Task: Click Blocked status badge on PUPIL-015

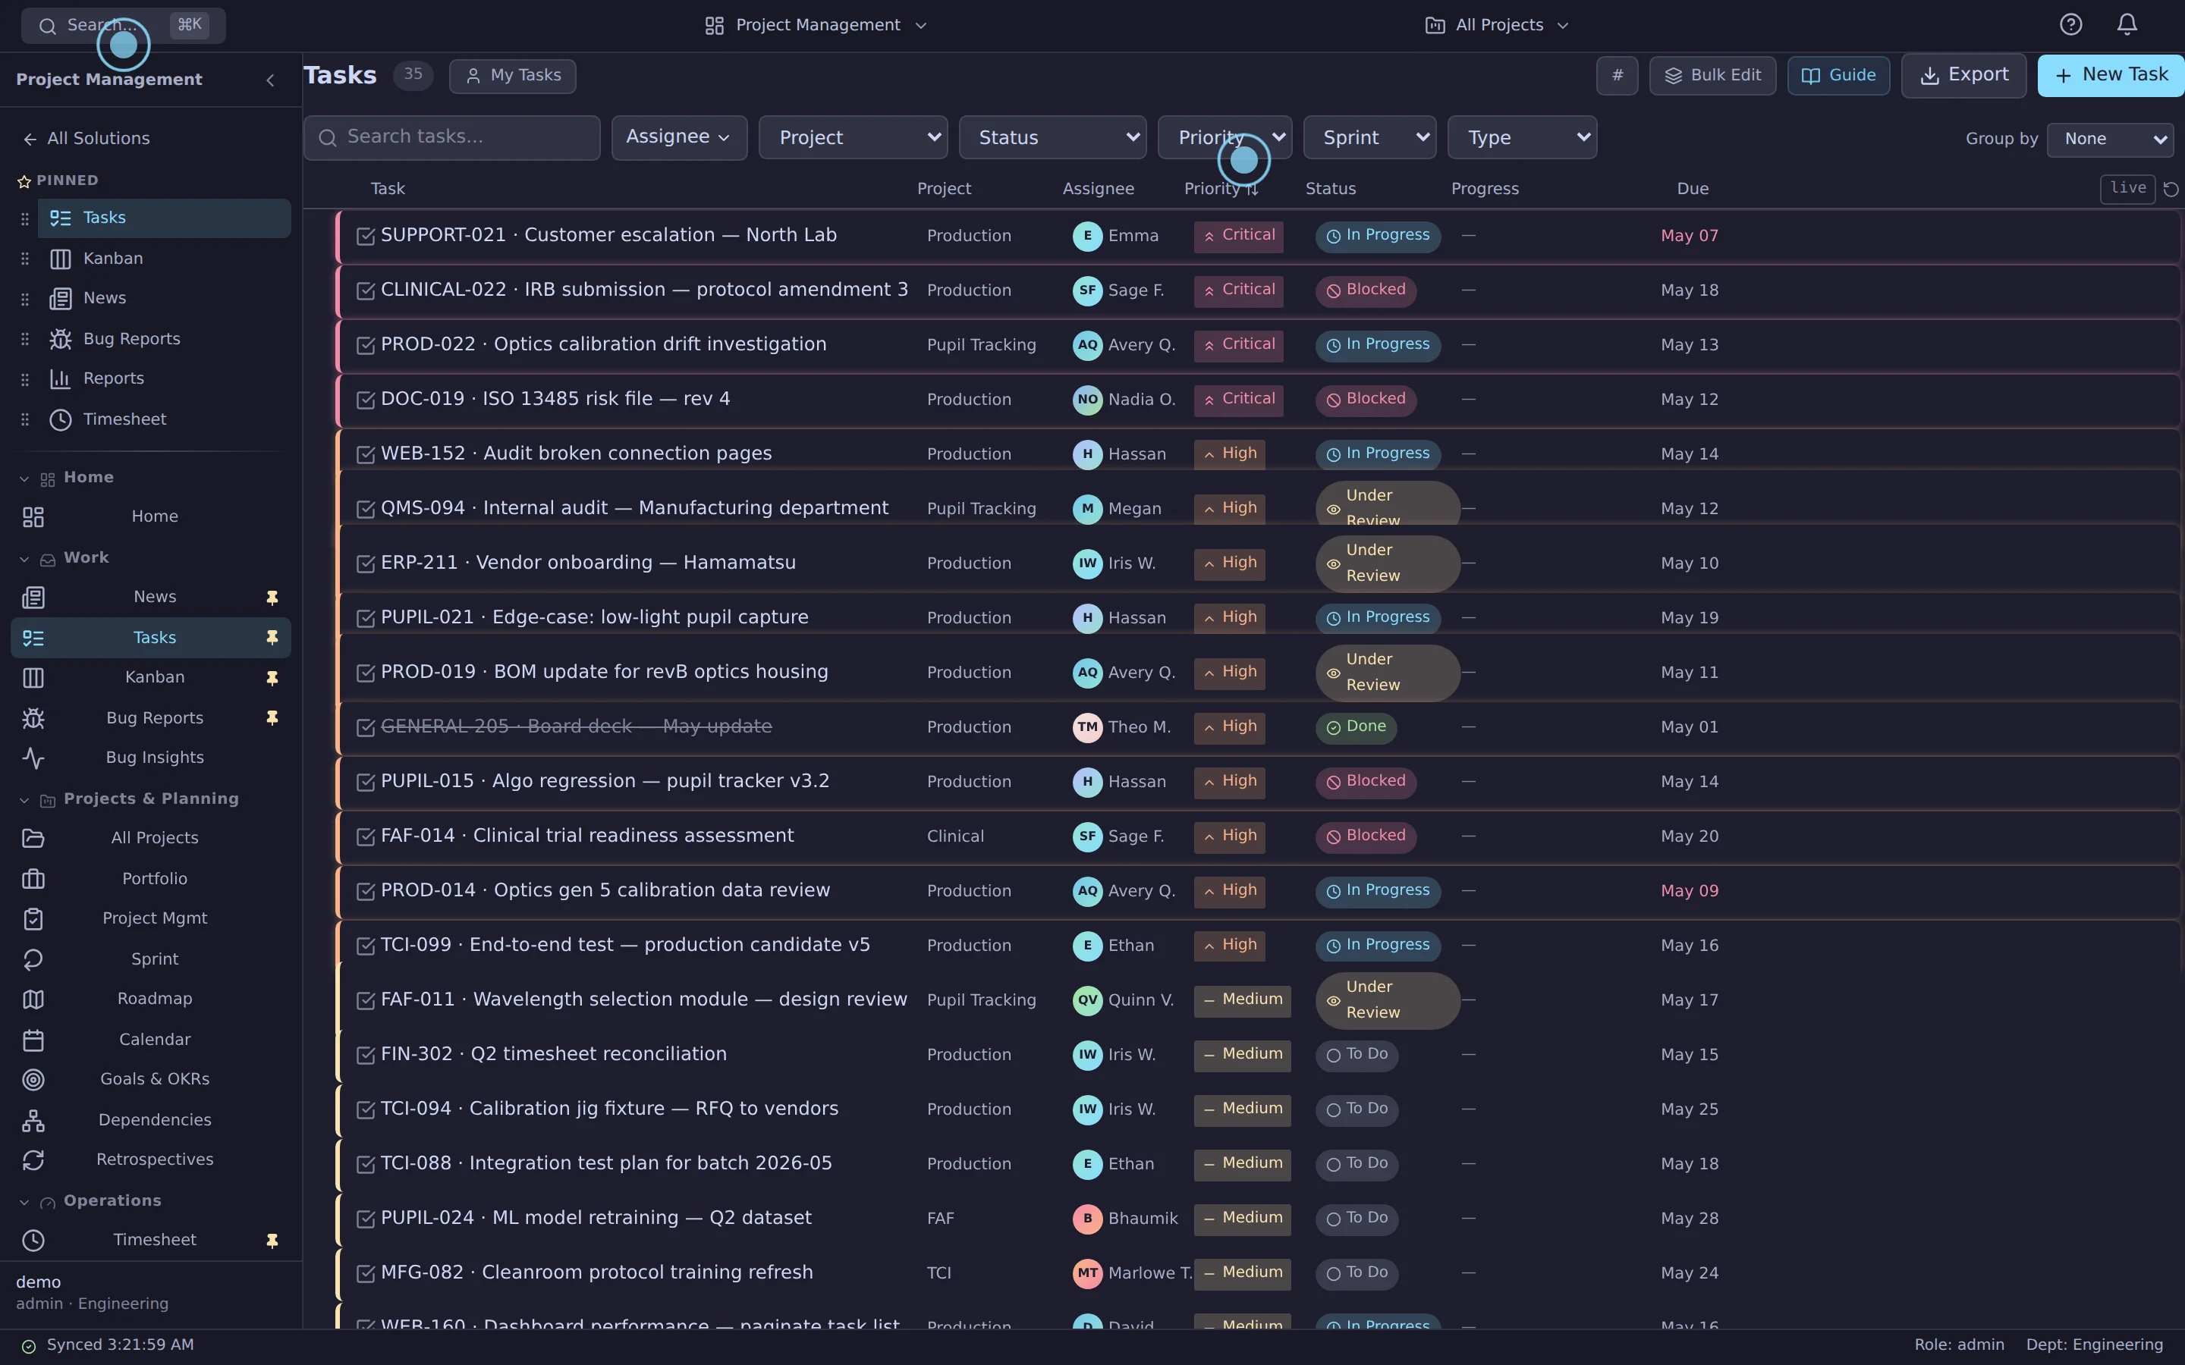Action: point(1365,782)
